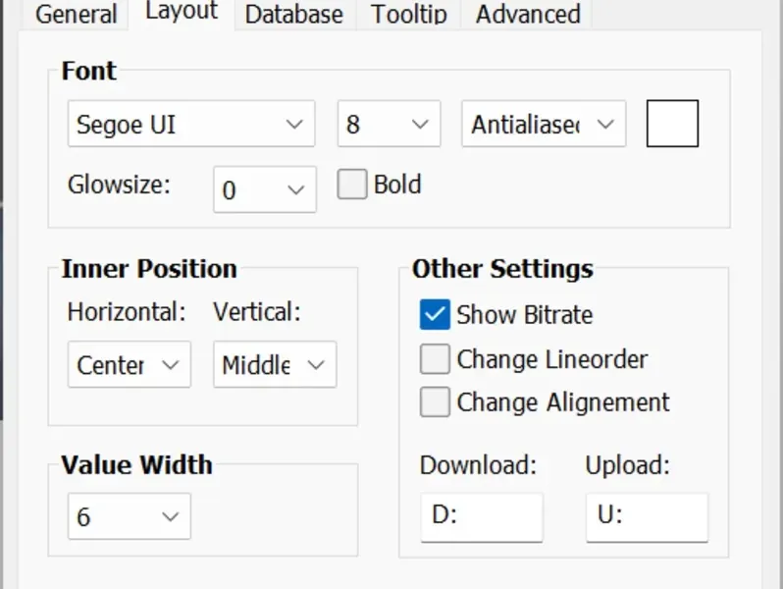Open the Advanced tab

pyautogui.click(x=528, y=15)
